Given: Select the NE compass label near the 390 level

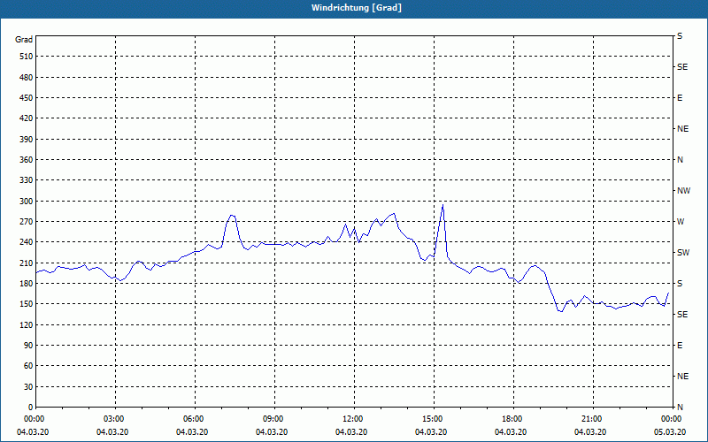Looking at the screenshot, I should point(682,129).
